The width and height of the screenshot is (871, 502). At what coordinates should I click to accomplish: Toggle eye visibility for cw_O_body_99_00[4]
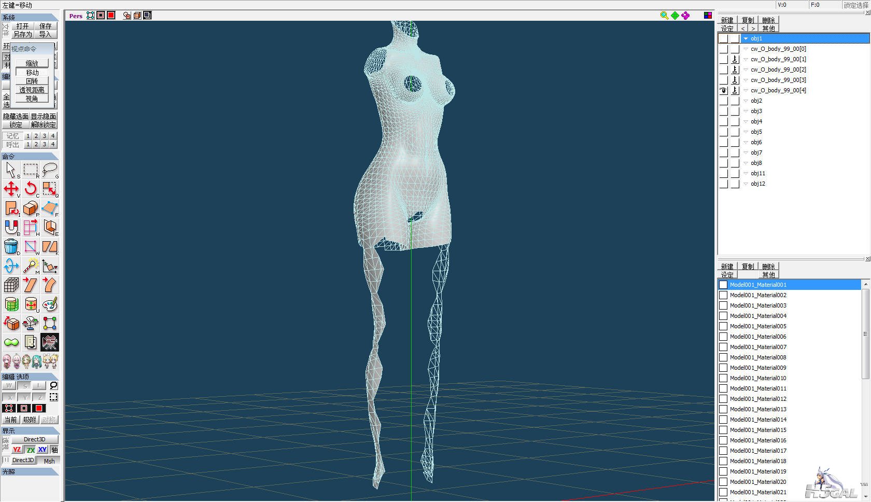pos(723,90)
